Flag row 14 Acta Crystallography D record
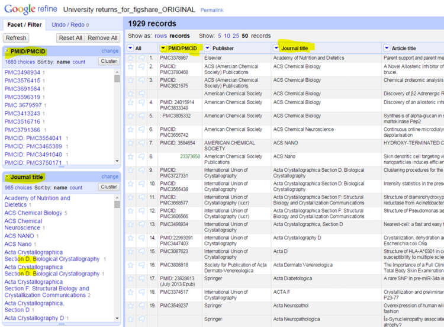 (141, 238)
